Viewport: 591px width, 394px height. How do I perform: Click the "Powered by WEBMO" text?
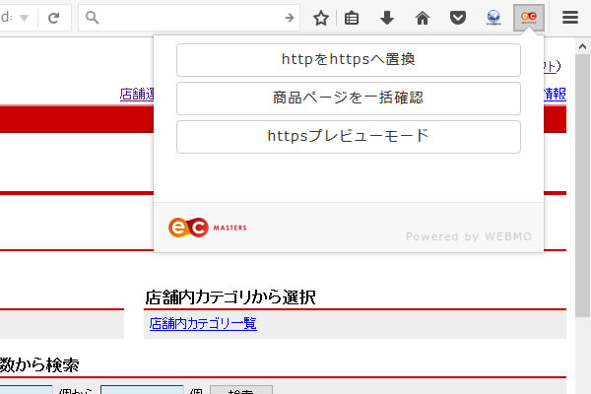(x=468, y=236)
